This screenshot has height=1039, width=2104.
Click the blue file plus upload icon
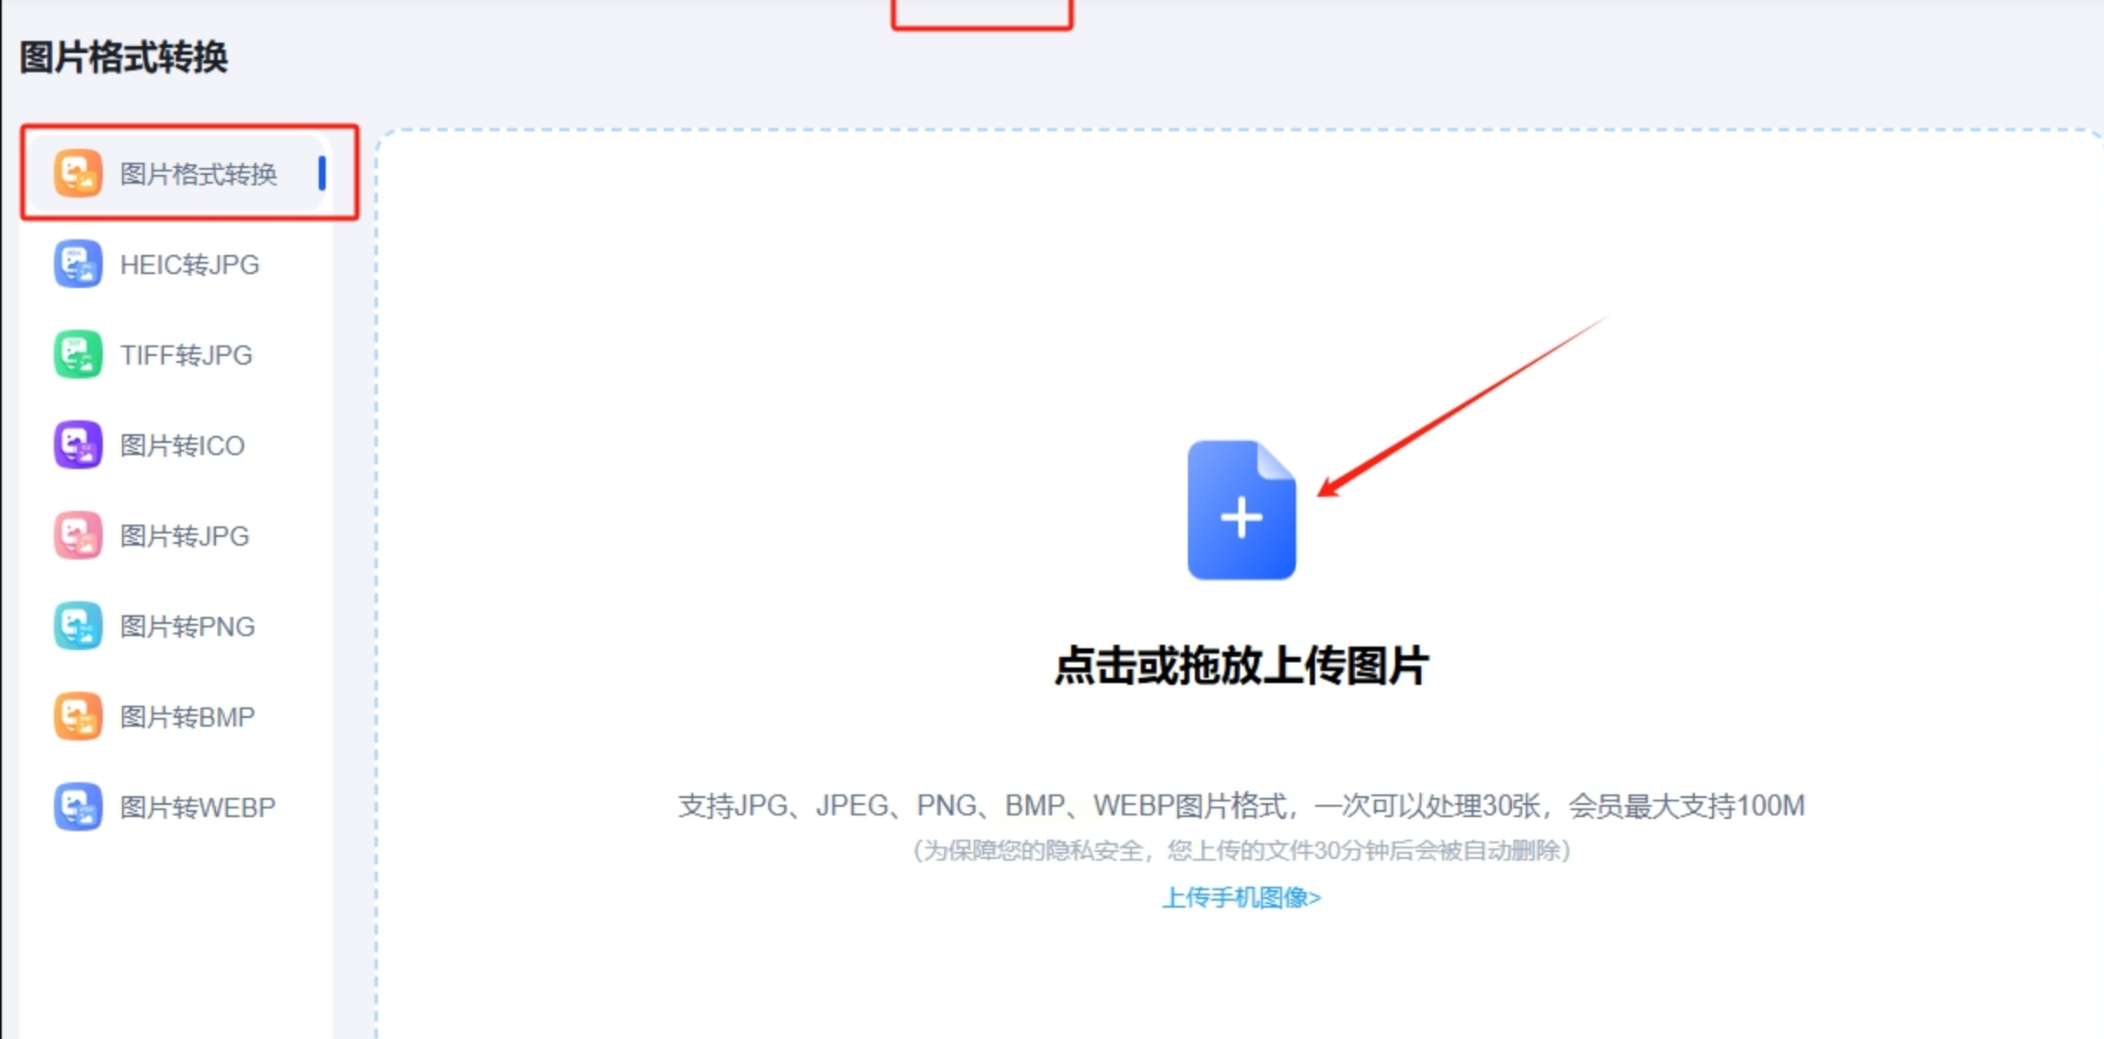[x=1241, y=511]
